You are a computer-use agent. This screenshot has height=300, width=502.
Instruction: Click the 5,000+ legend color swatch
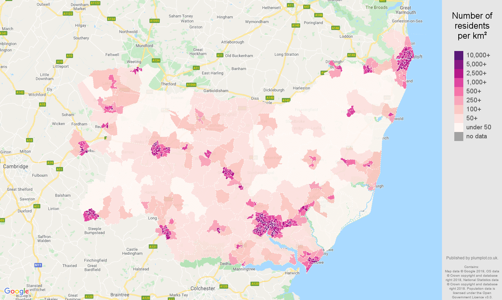[459, 64]
